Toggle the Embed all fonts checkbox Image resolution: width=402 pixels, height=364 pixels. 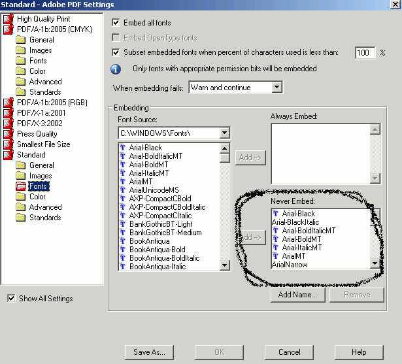(x=116, y=23)
